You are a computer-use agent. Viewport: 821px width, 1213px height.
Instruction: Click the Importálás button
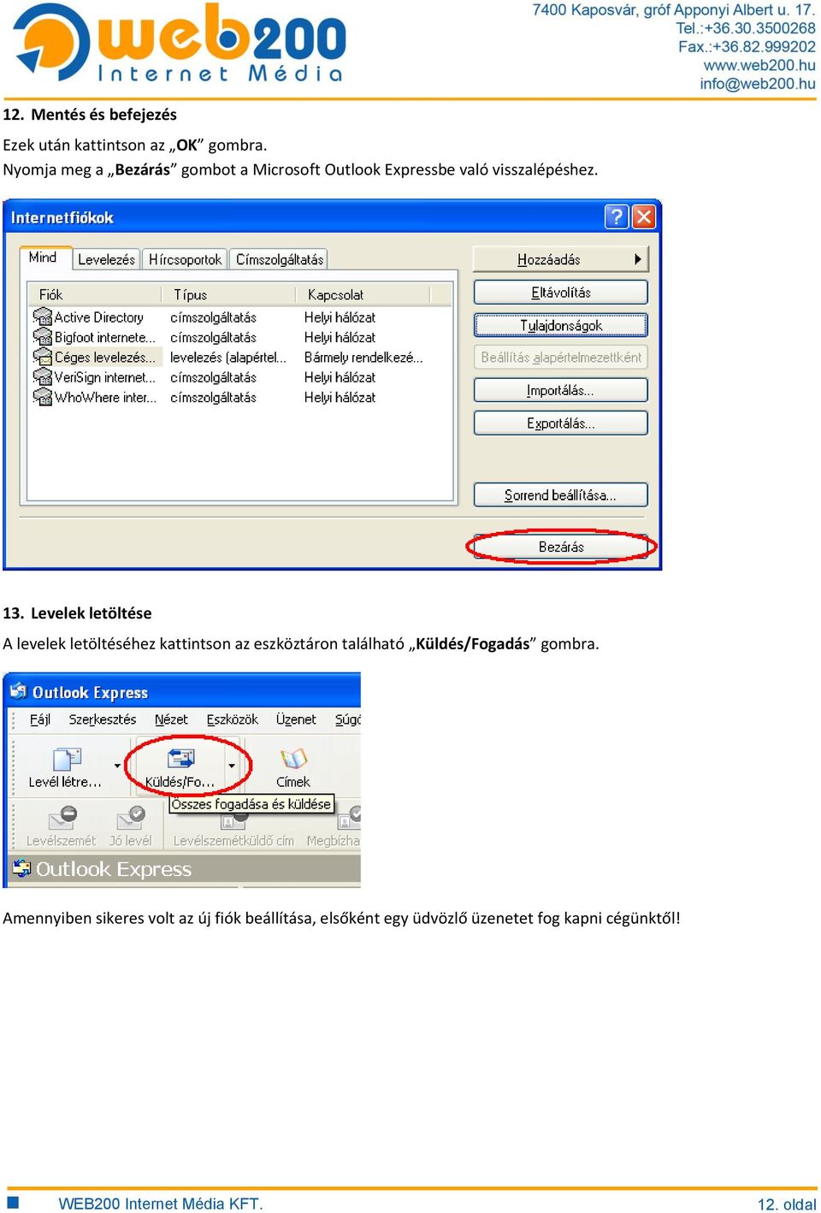tap(561, 390)
